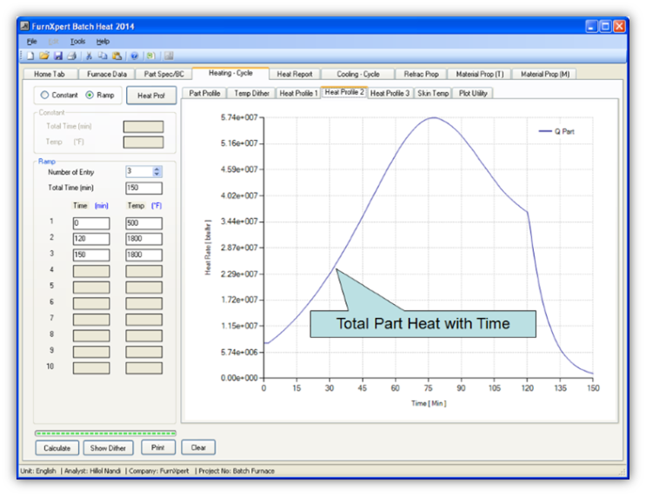The height and width of the screenshot is (496, 646).
Task: Click the Copy icon in the toolbar
Action: (x=103, y=56)
